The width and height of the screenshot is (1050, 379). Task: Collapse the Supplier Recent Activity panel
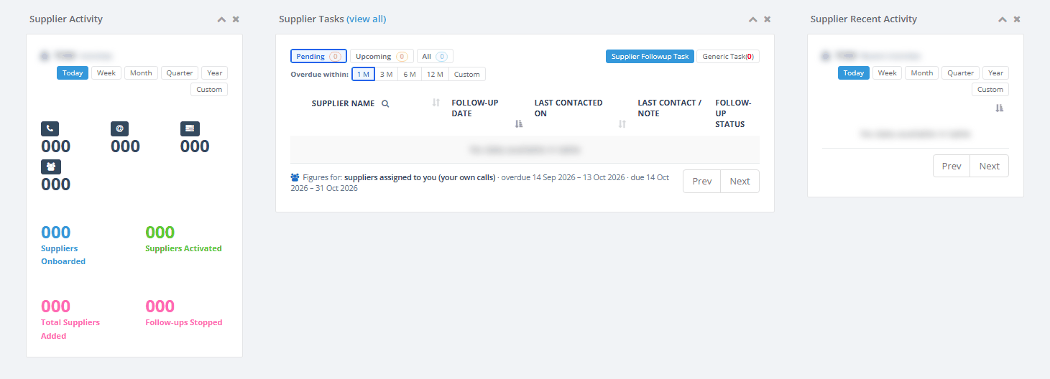1003,19
